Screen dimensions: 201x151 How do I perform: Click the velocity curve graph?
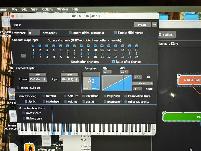click(x=117, y=83)
